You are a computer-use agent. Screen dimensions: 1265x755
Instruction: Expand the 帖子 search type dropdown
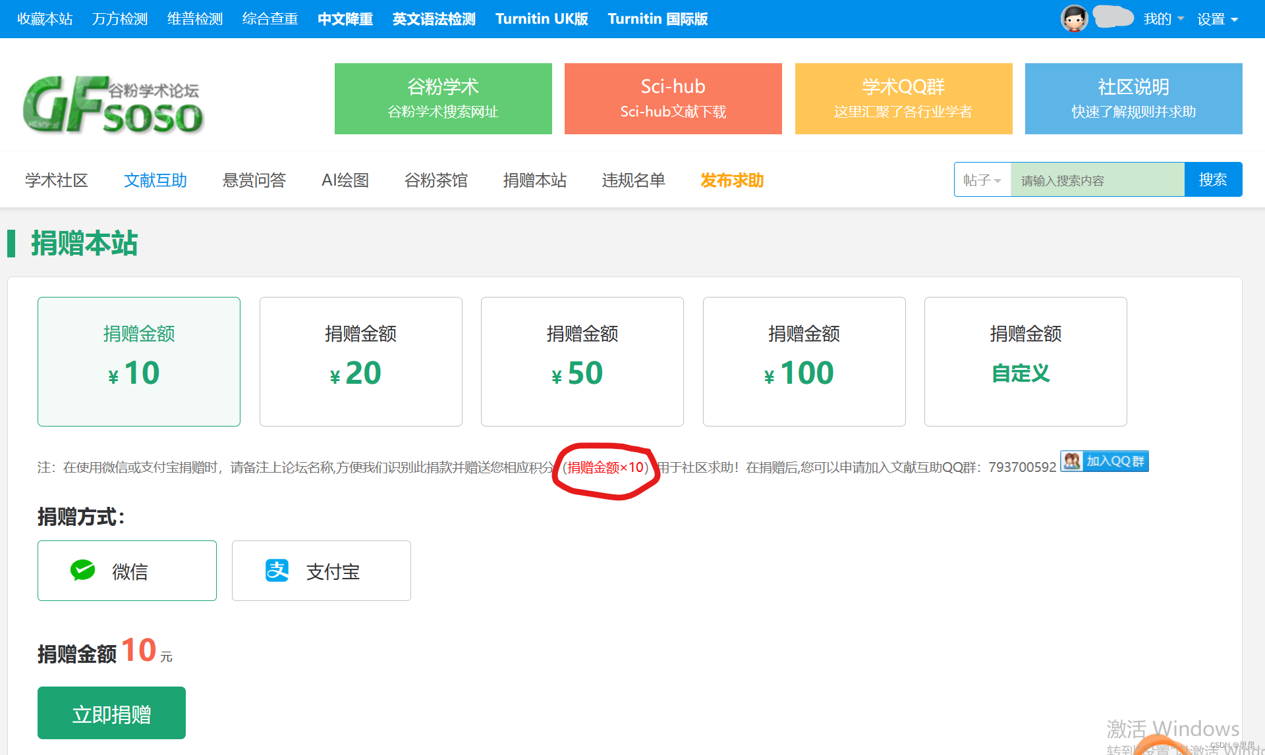(x=982, y=180)
